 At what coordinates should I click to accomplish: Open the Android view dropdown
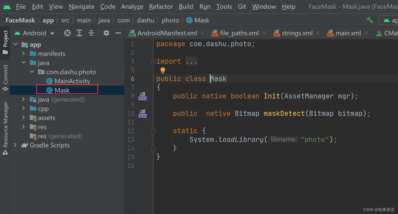[x=35, y=33]
